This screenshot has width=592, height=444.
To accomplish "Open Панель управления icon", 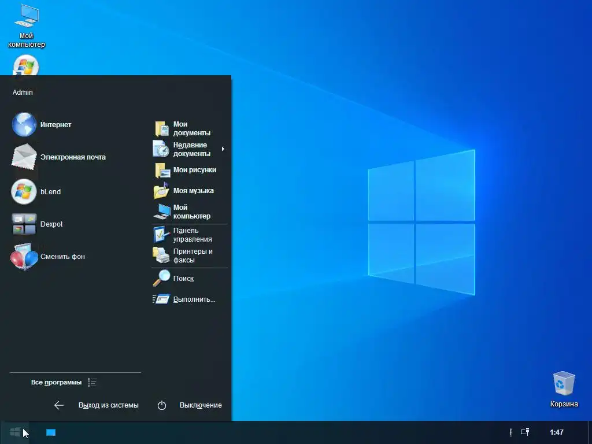I will 162,235.
